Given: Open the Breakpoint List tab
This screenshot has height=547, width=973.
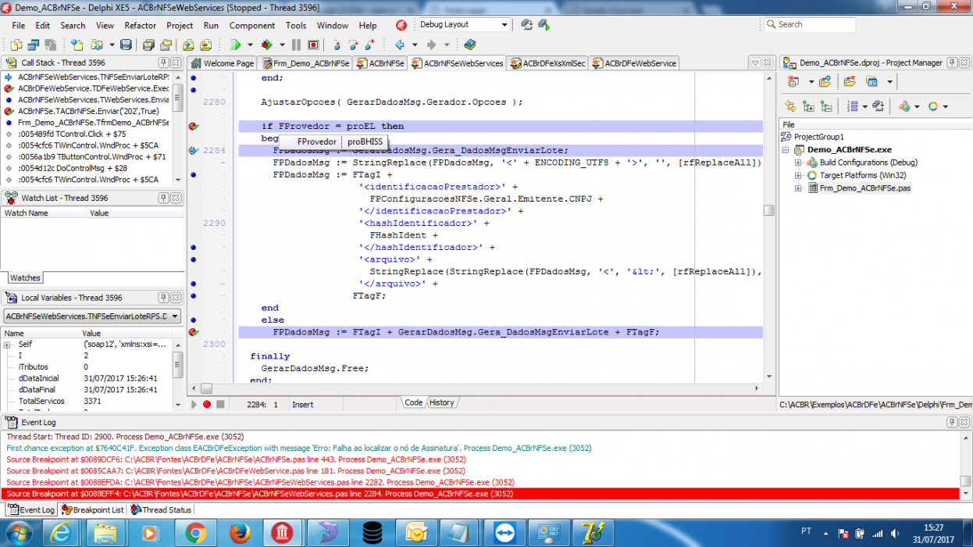Looking at the screenshot, I should coord(93,509).
